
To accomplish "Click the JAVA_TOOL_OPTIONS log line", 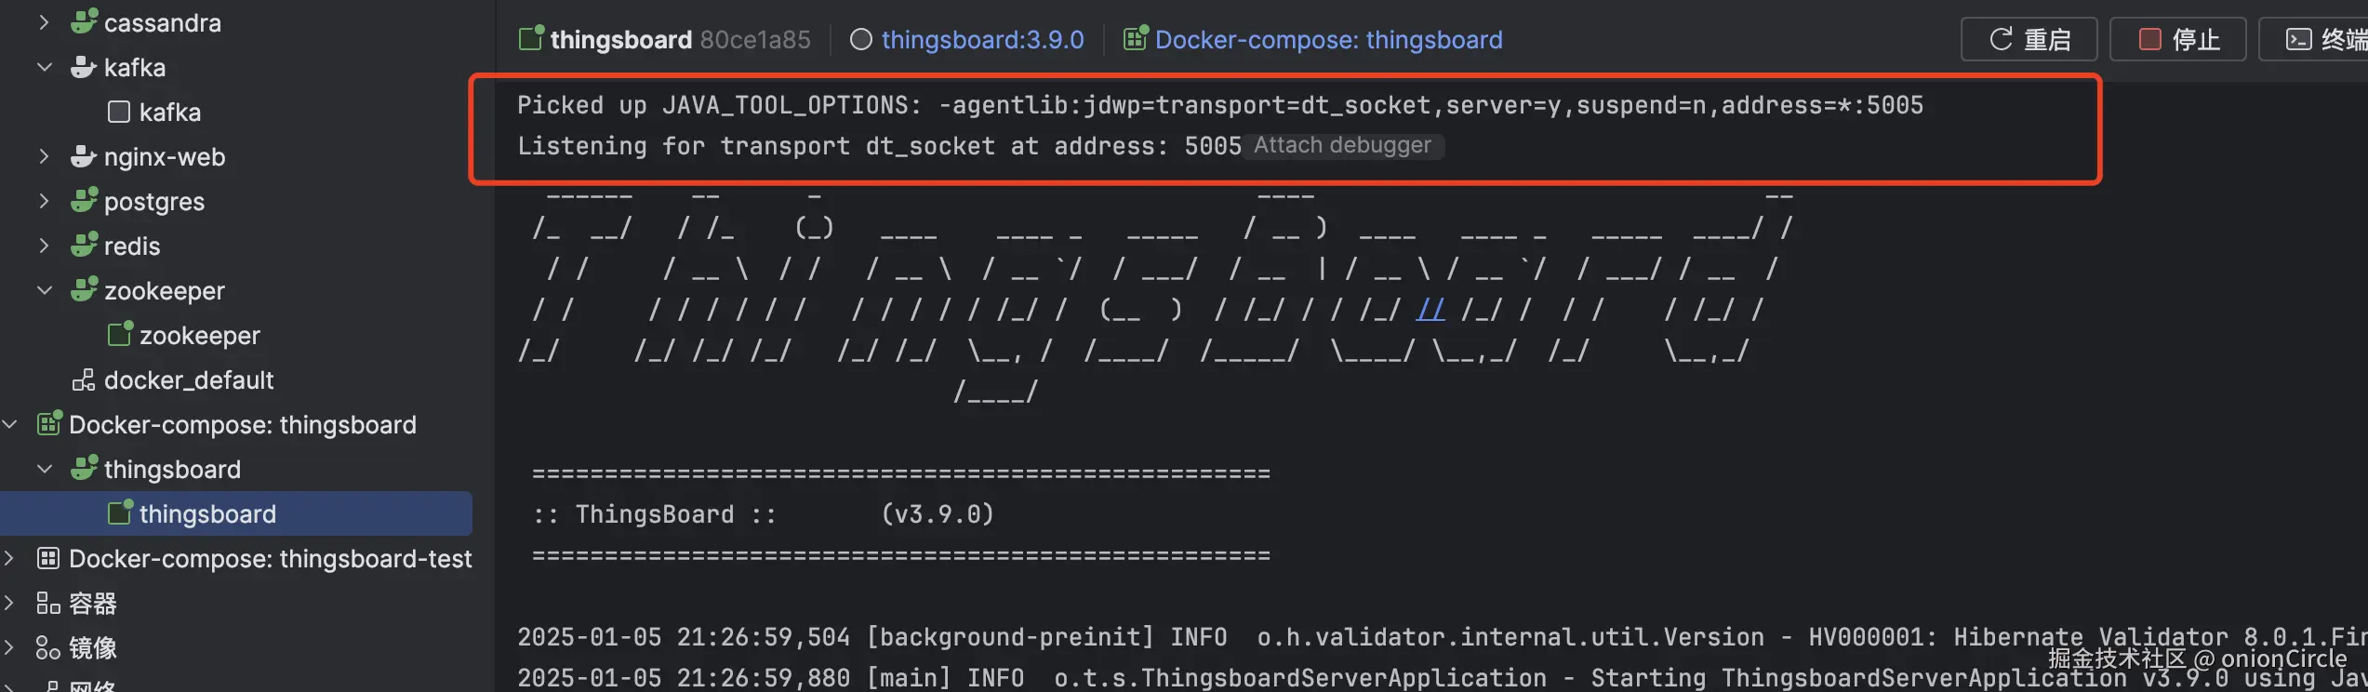I will click(x=1219, y=105).
